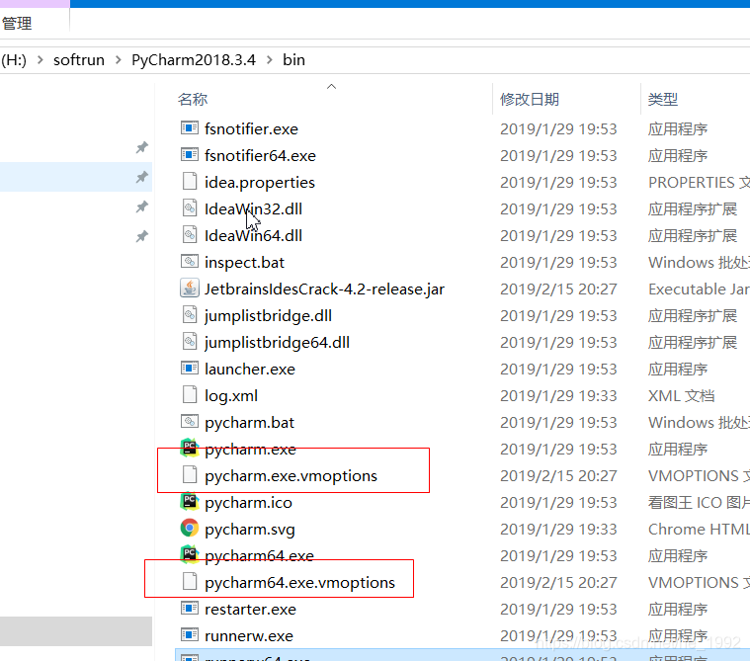The height and width of the screenshot is (661, 750).
Task: Select the pycharm.bat batch file icon
Action: [190, 422]
